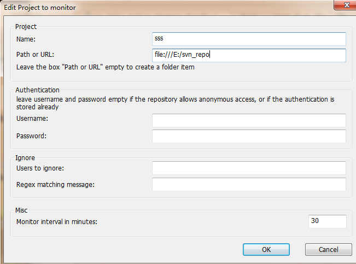Click the Regex matching message field
This screenshot has height=264, width=356.
(249, 185)
